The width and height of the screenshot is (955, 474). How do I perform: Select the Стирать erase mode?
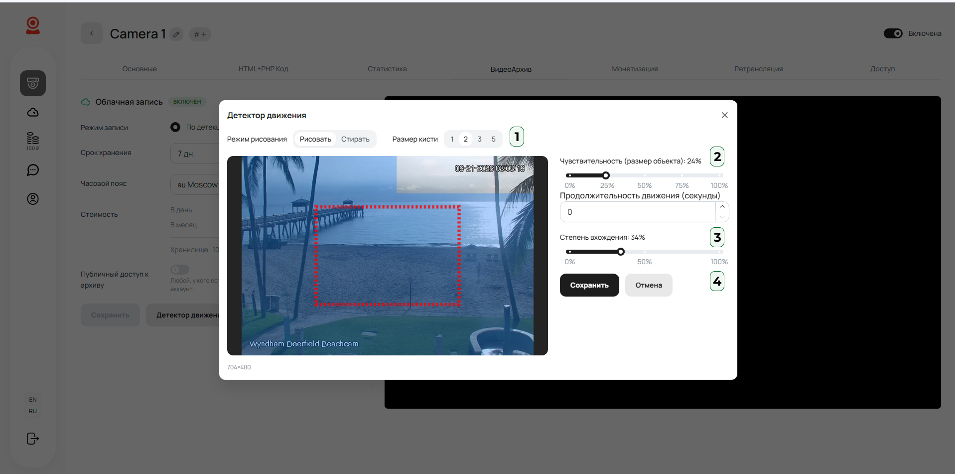(x=355, y=139)
